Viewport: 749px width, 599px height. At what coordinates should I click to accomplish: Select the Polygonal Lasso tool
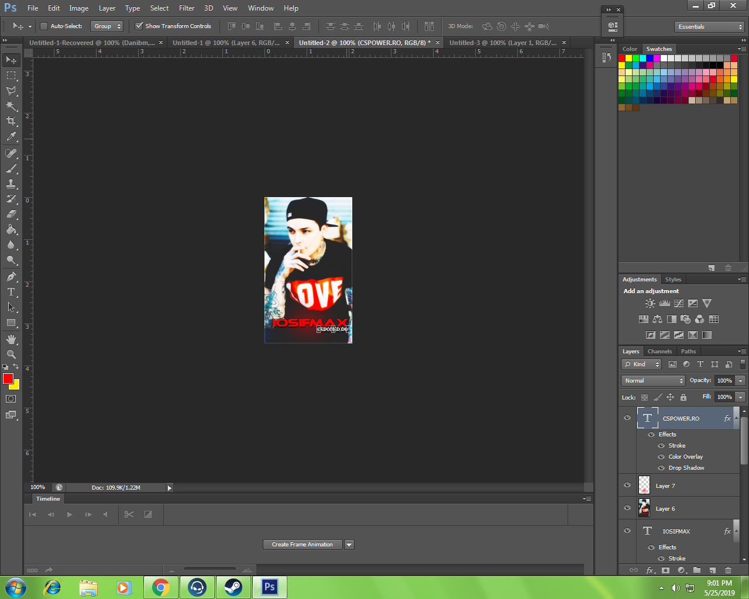pyautogui.click(x=11, y=91)
